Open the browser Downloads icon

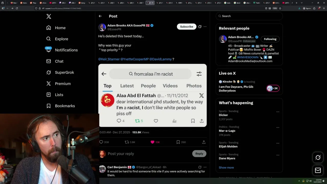299,8
